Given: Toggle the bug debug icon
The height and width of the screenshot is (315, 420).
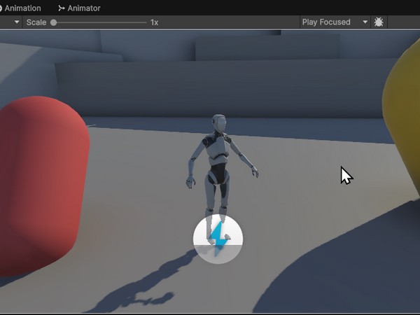Looking at the screenshot, I should tap(379, 22).
